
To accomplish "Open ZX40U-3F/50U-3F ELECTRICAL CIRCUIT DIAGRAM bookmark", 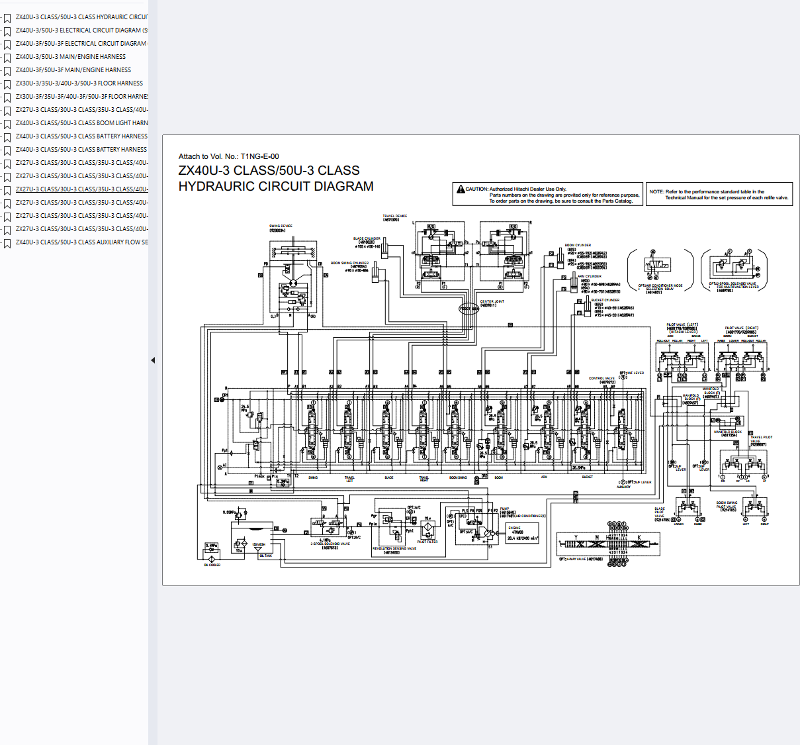I will tap(81, 44).
